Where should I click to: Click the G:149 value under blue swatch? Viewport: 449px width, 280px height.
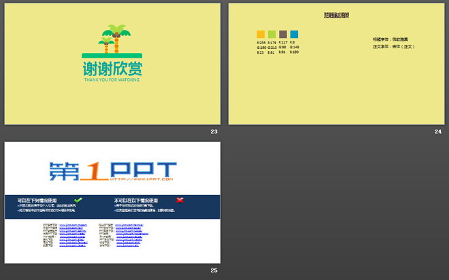coord(295,47)
